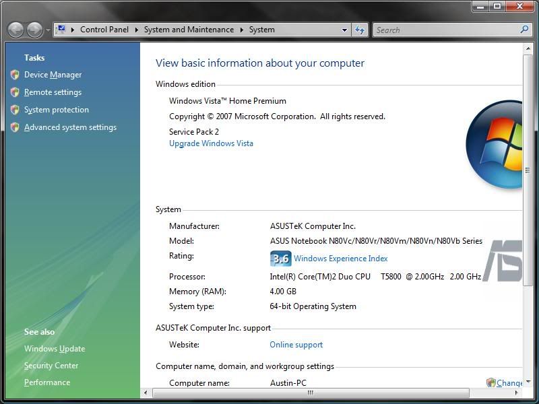The height and width of the screenshot is (404, 539).
Task: Close the System window
Action: click(x=520, y=6)
